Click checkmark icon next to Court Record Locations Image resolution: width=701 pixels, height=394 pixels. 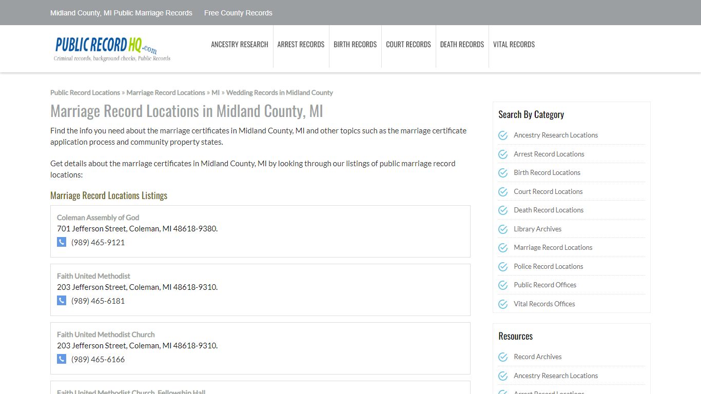point(503,192)
